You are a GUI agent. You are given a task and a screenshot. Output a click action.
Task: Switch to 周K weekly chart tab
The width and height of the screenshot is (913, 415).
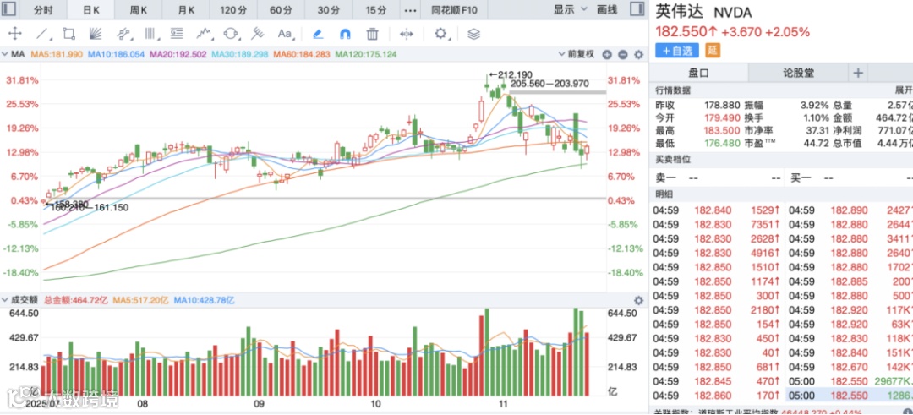coord(138,10)
